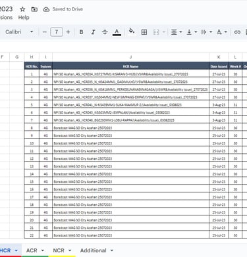Select the HCR Name header cell
The height and width of the screenshot is (257, 247).
pos(130,66)
